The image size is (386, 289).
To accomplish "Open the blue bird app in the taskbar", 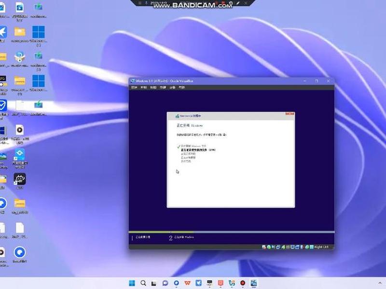I will click(x=198, y=283).
